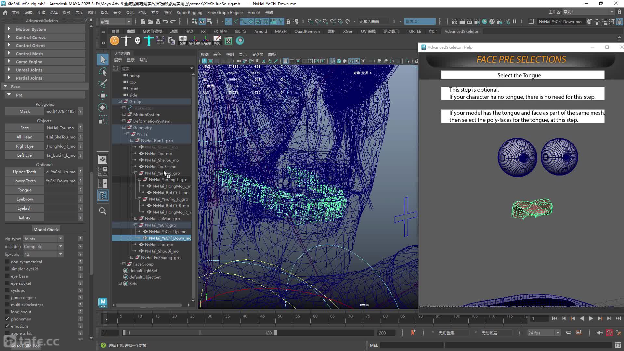
Task: Open the rig-type Joints dropdown
Action: tap(43, 239)
